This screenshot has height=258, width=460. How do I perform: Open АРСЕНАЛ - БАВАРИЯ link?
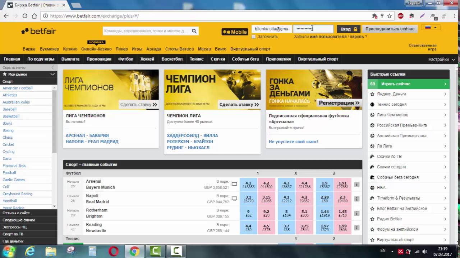(x=87, y=135)
